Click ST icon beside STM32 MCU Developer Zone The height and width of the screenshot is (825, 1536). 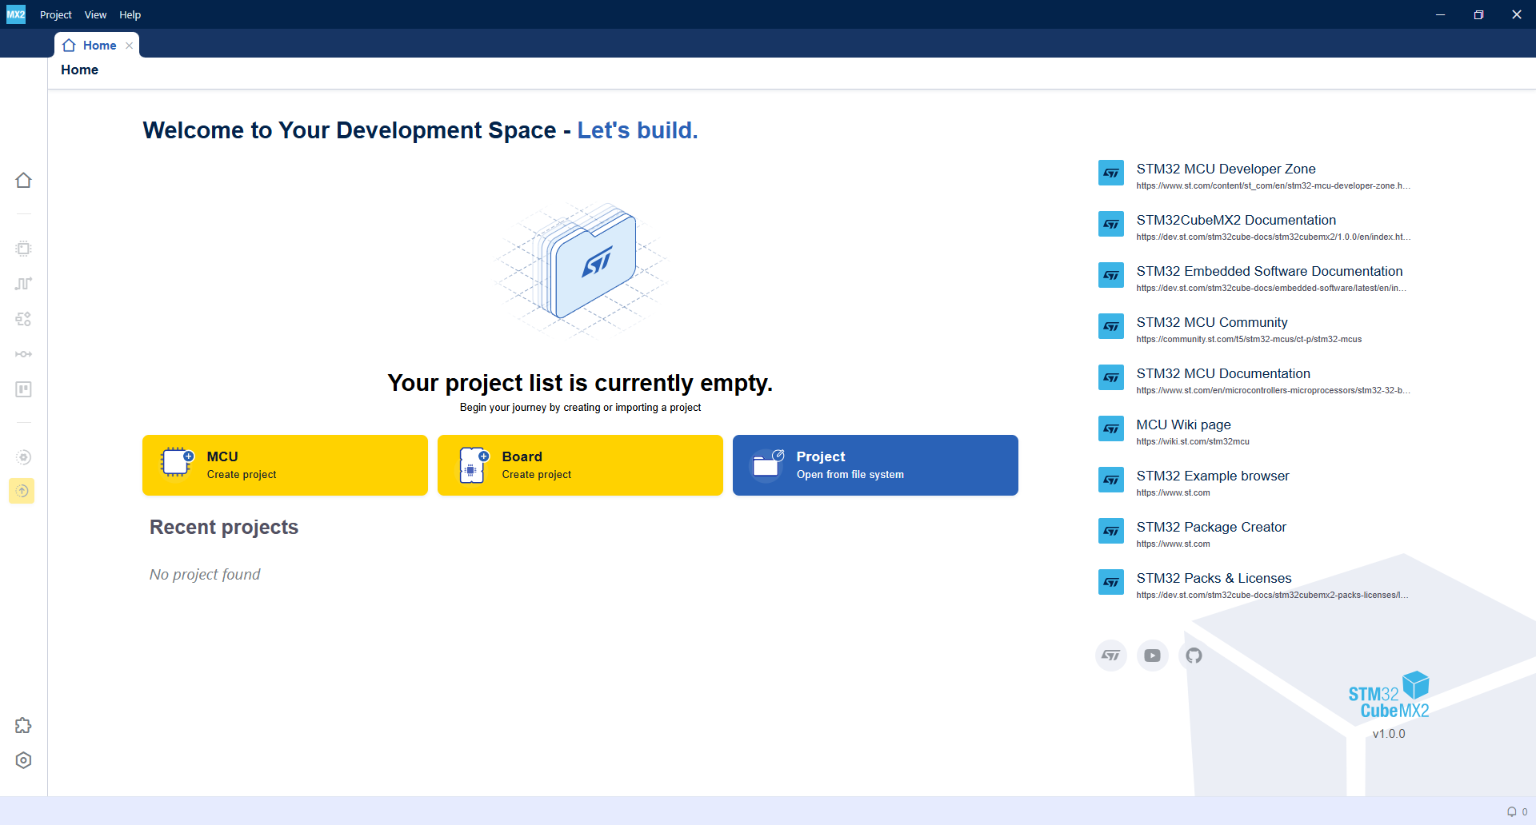(1111, 173)
